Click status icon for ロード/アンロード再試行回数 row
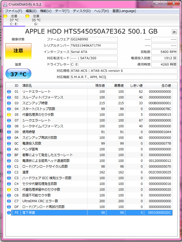182x242 pixels. click(x=9, y=207)
